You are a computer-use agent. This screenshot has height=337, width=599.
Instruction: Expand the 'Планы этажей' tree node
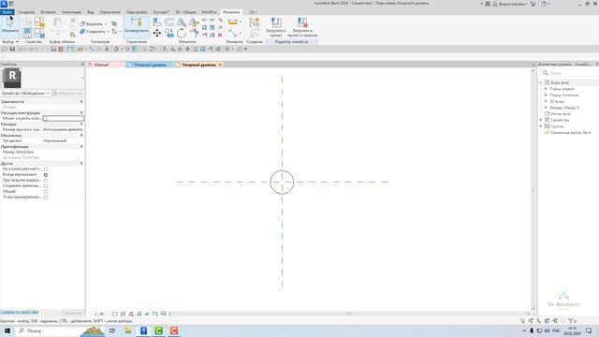[546, 89]
